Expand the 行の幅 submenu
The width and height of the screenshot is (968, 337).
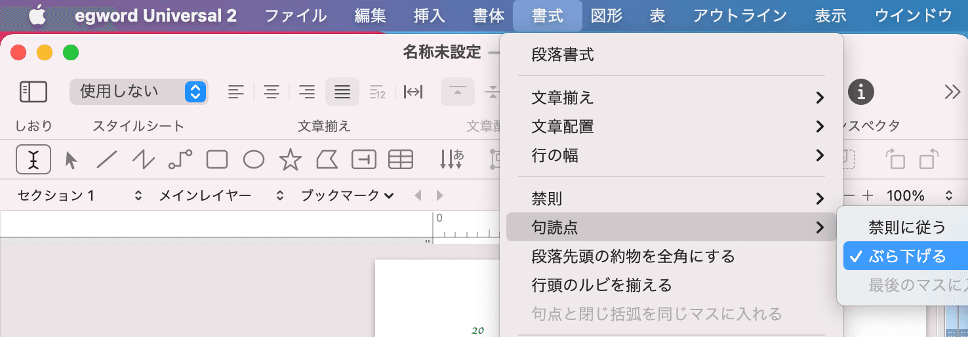pyautogui.click(x=672, y=155)
